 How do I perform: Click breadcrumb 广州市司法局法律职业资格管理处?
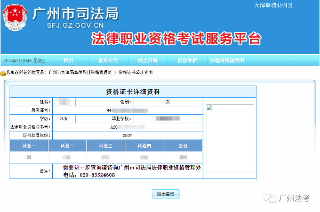point(80,72)
